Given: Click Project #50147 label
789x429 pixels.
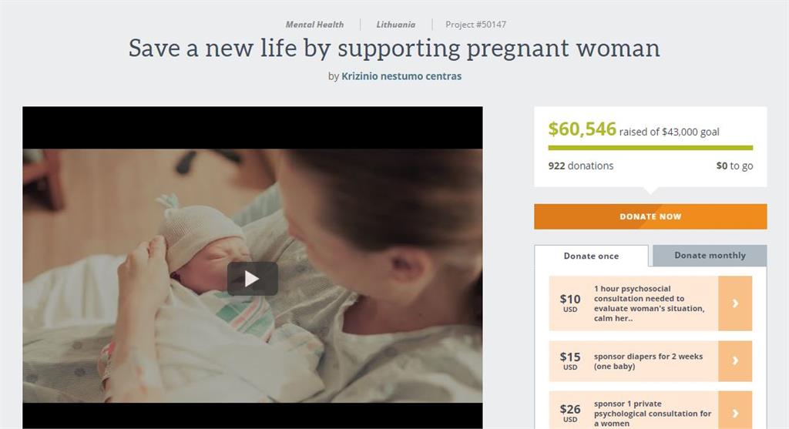Looking at the screenshot, I should pyautogui.click(x=475, y=25).
